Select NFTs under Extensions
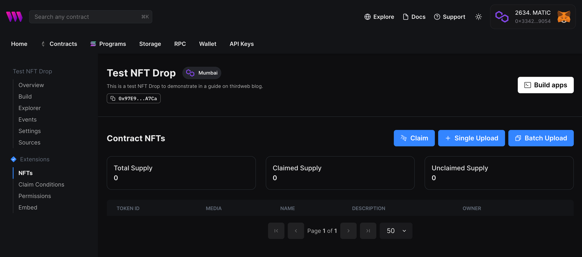The height and width of the screenshot is (257, 582). [26, 173]
